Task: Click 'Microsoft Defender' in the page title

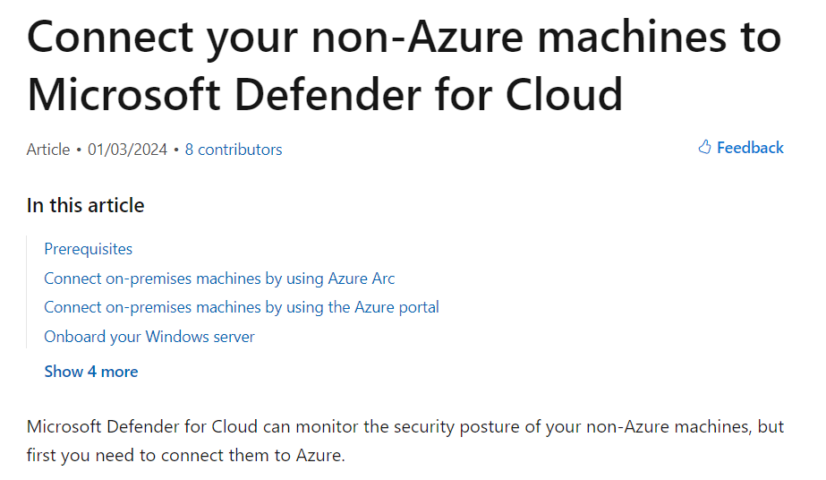Action: coord(225,95)
